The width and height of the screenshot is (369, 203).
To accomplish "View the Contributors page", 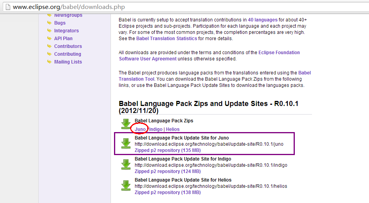I will [68, 46].
